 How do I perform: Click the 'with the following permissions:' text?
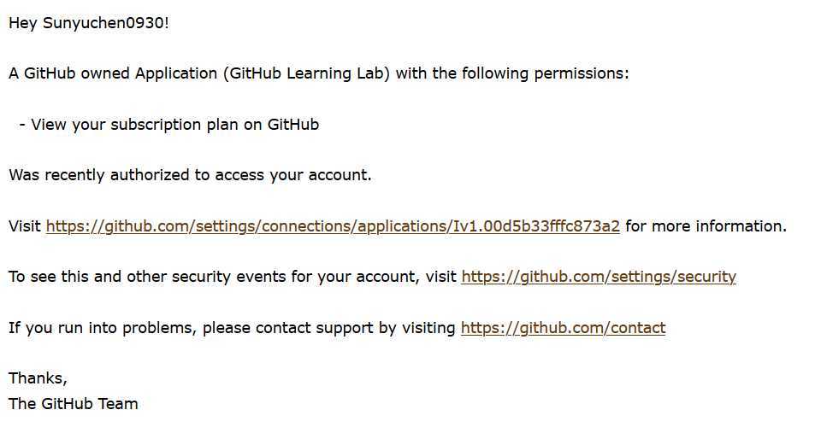(x=512, y=73)
